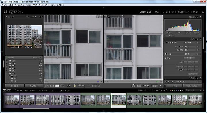Click the Reset All button in Quick Develop

(193, 74)
